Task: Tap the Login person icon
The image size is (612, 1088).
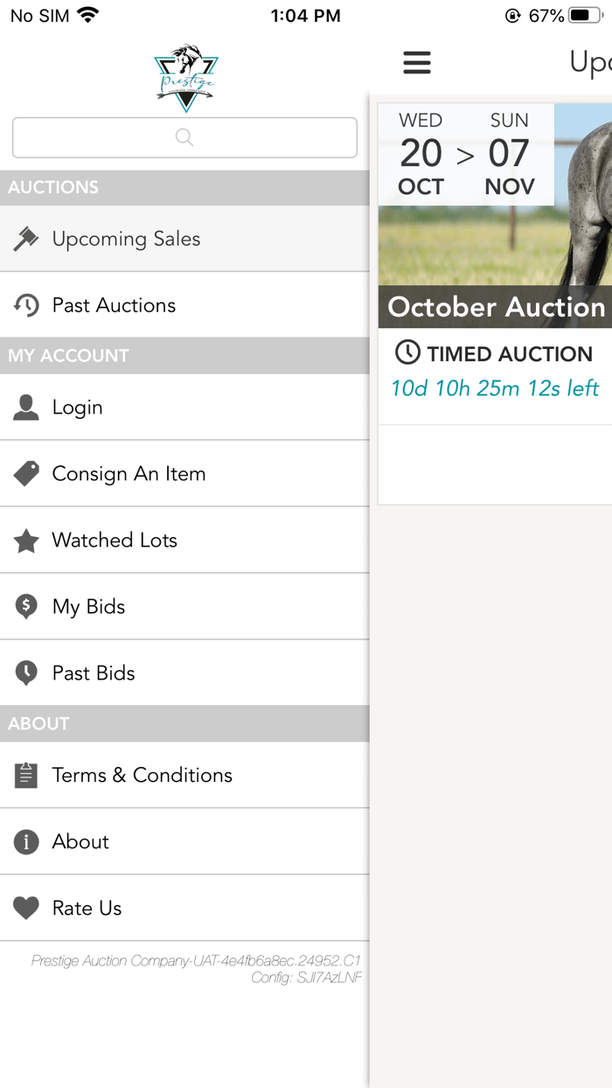Action: (26, 407)
